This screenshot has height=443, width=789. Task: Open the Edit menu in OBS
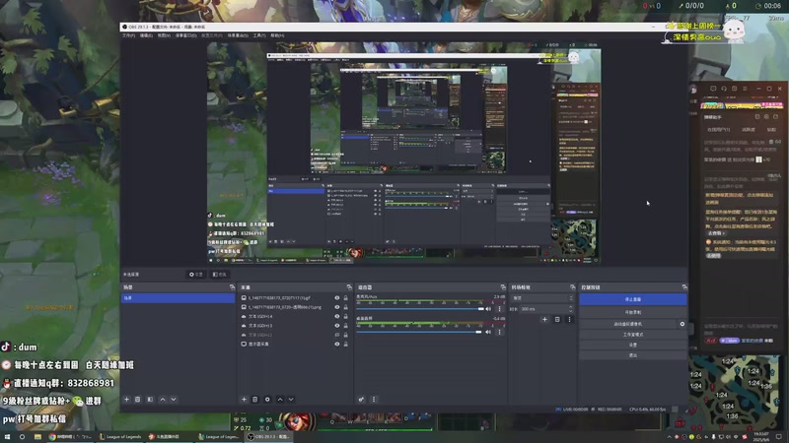pos(146,35)
